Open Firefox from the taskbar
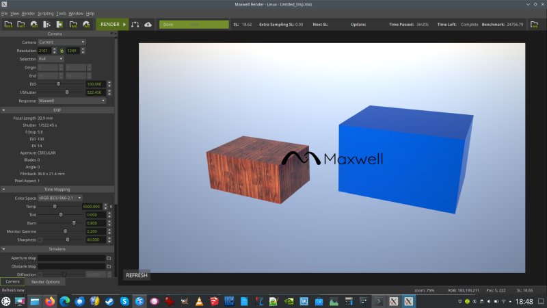This screenshot has height=308, width=547. (x=50, y=301)
